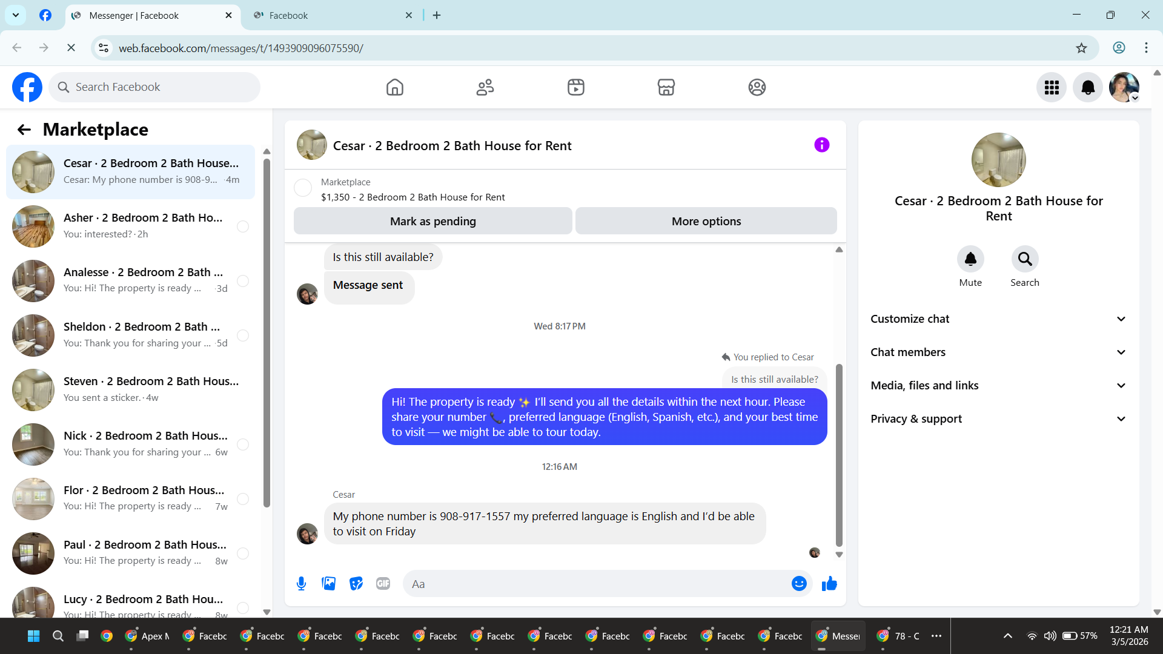Open Windows Start menu

(x=34, y=636)
